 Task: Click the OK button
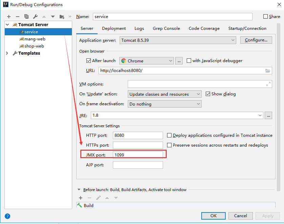214,216
